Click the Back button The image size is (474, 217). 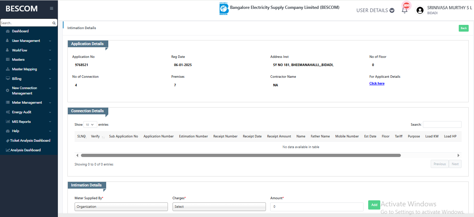tap(464, 28)
